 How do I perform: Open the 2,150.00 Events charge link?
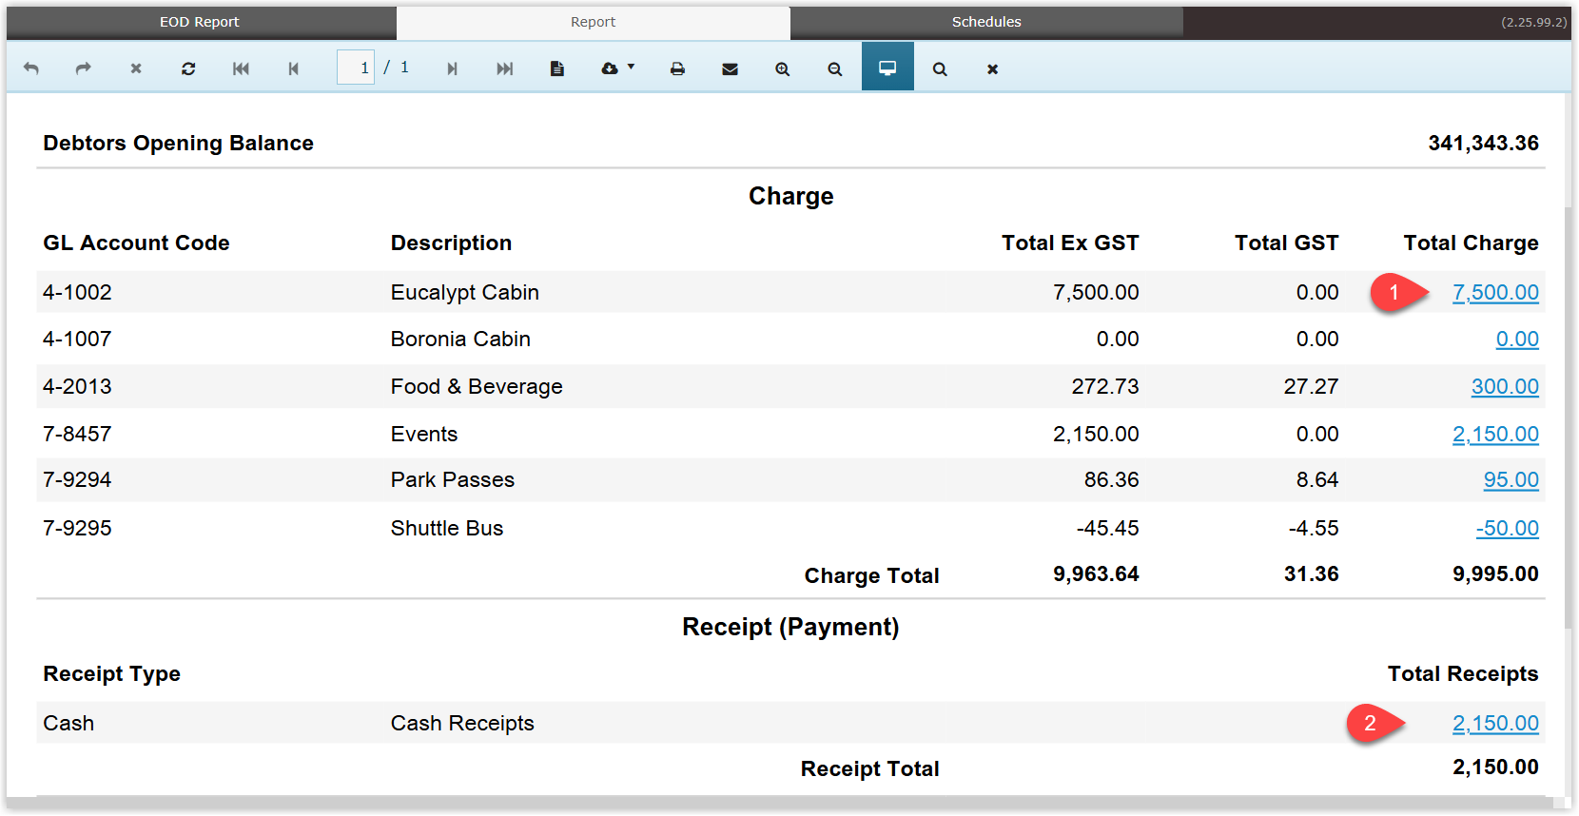tap(1495, 435)
